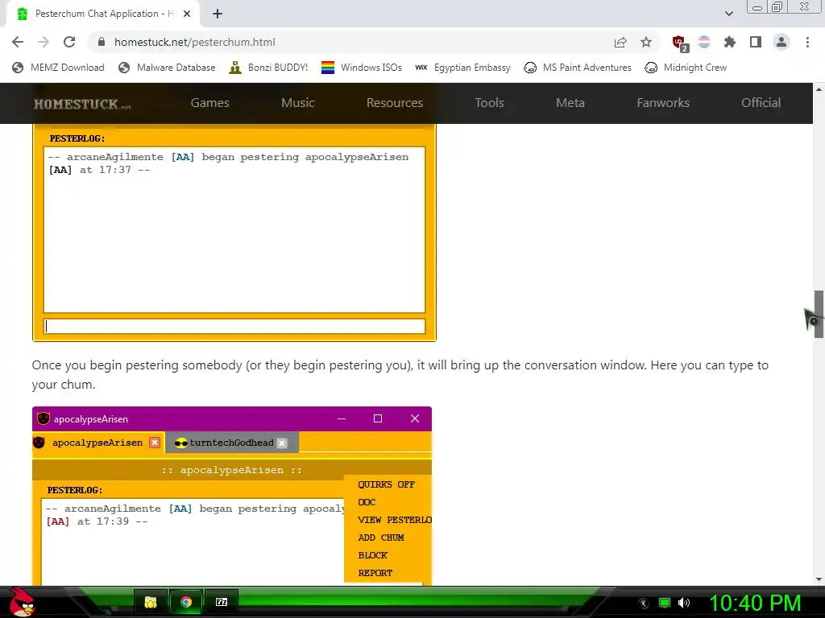Open the Midnight Crew bookmark

[x=686, y=68]
